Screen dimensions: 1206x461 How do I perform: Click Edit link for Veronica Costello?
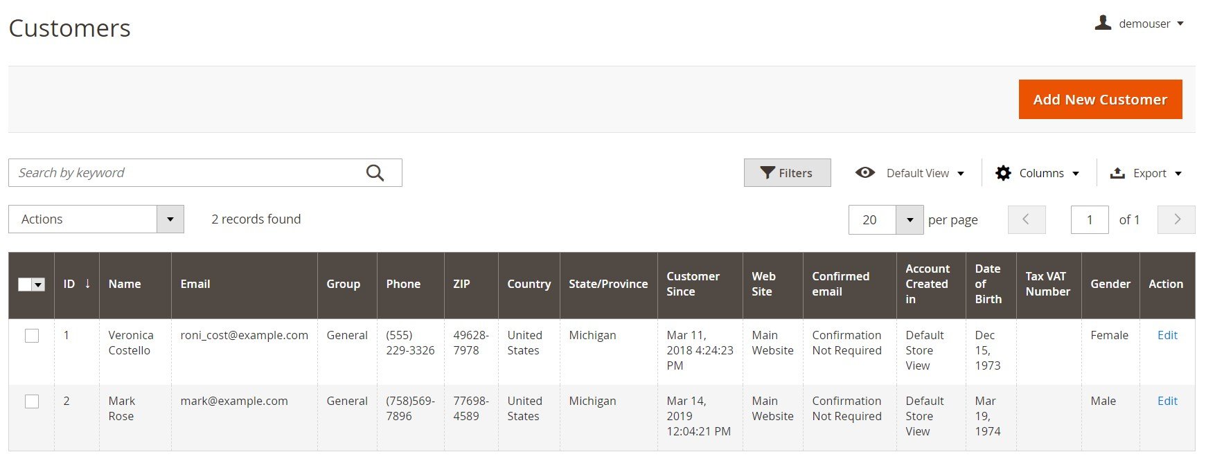point(1167,335)
